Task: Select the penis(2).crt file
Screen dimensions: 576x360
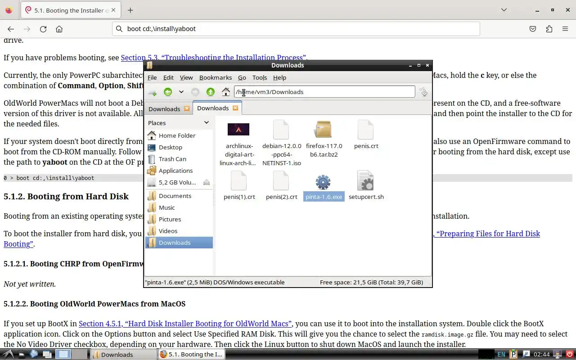Action: click(281, 185)
